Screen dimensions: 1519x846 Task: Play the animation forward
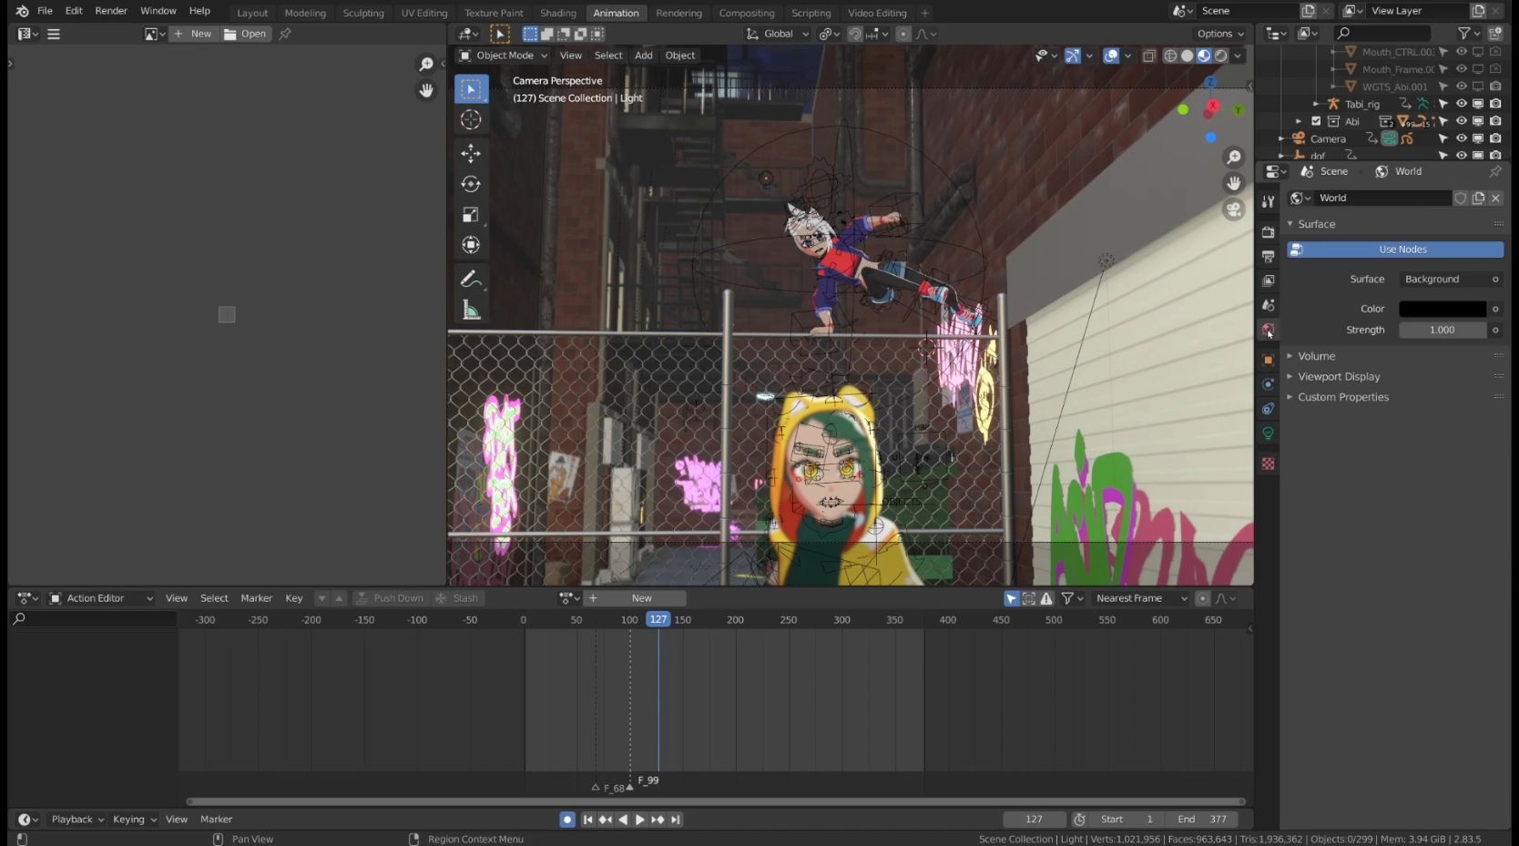tap(640, 820)
